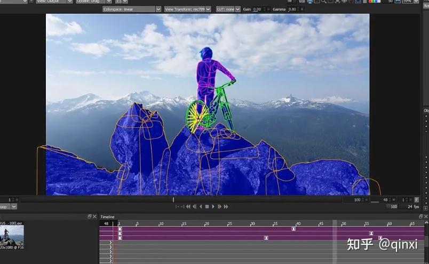429x264 pixels.
Task: Open the Loop playback mode dropdown
Action: (8, 207)
